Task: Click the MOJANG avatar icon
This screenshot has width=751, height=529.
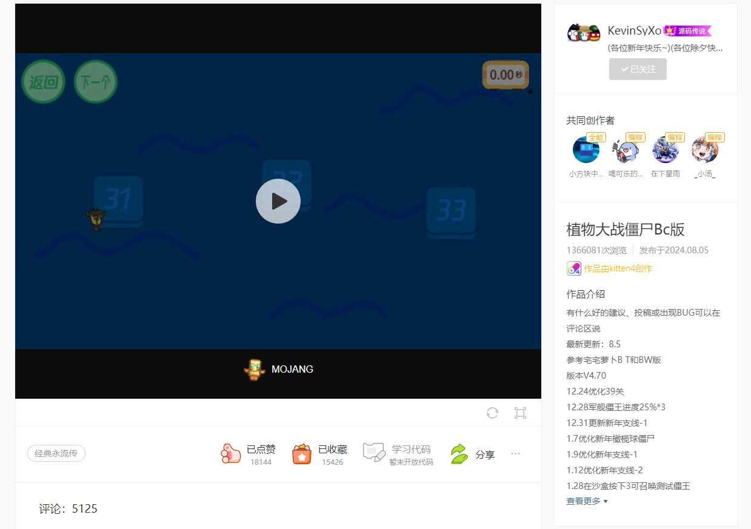Action: tap(255, 369)
